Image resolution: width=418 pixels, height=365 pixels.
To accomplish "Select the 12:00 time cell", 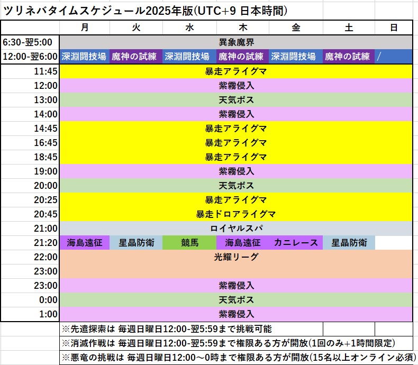I will 30,86.
